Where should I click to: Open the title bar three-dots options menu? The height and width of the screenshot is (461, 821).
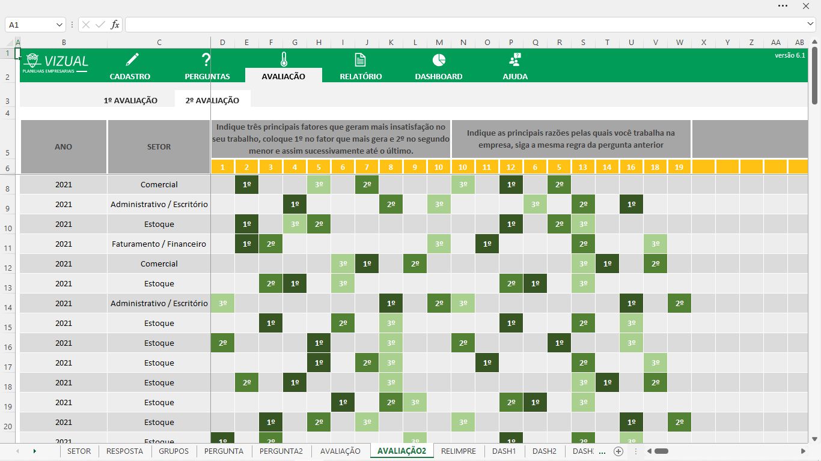tap(783, 5)
